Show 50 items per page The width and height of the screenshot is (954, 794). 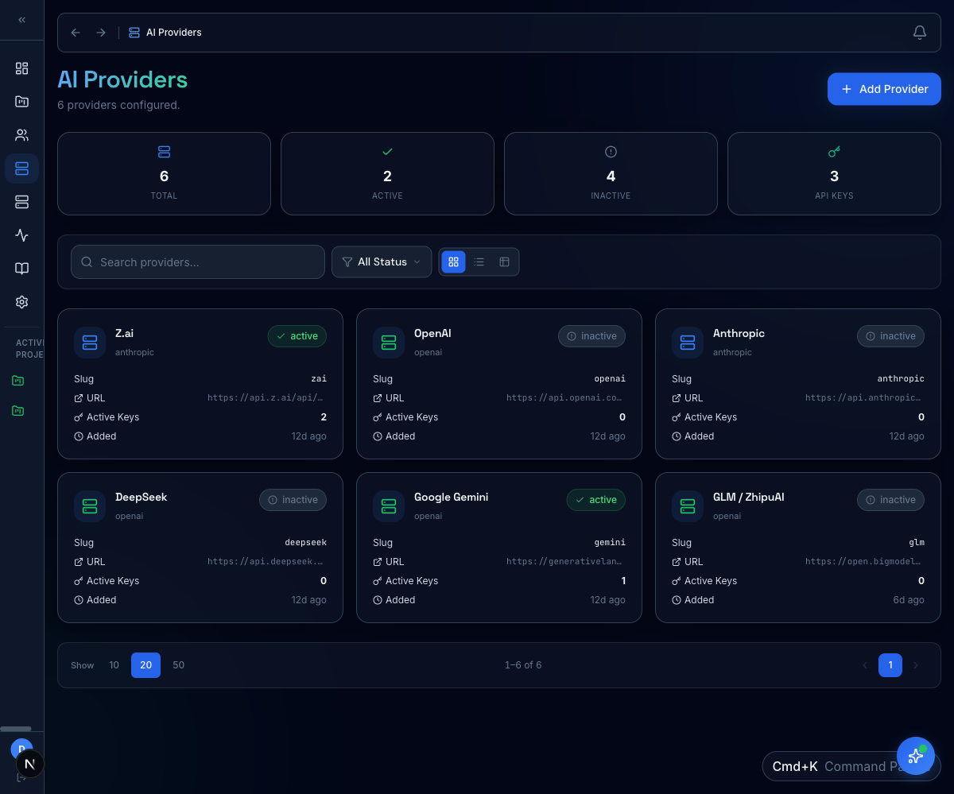click(178, 665)
